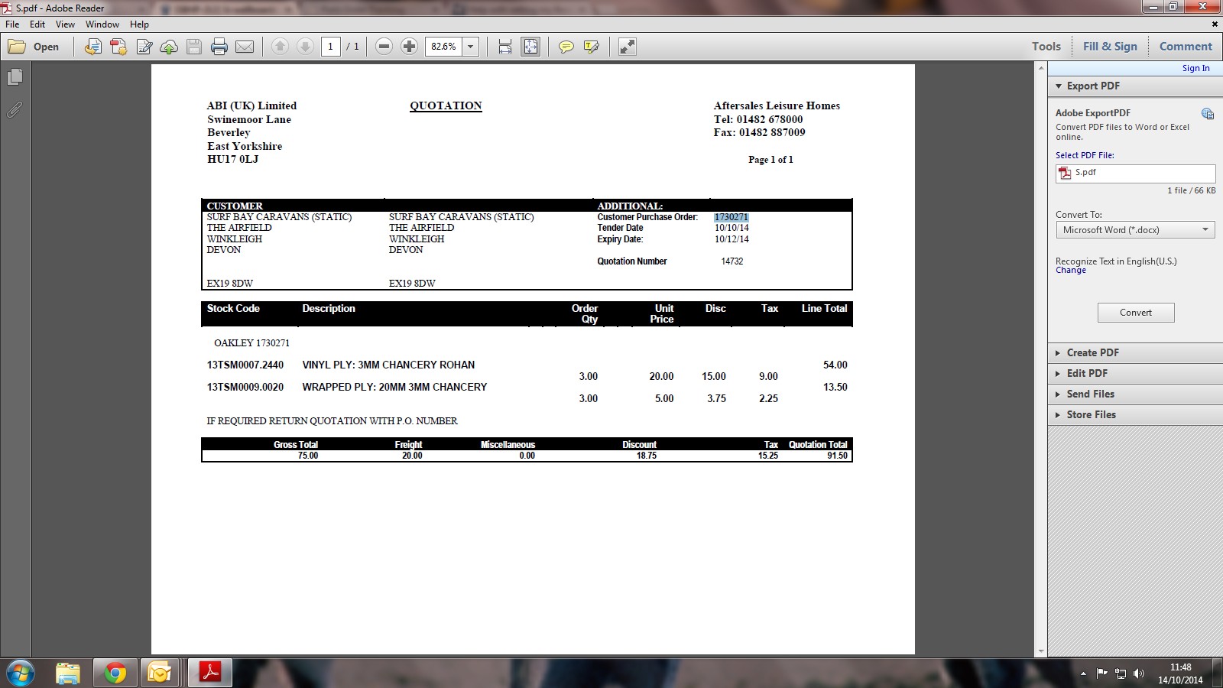Add a sticky note comment icon

(566, 47)
